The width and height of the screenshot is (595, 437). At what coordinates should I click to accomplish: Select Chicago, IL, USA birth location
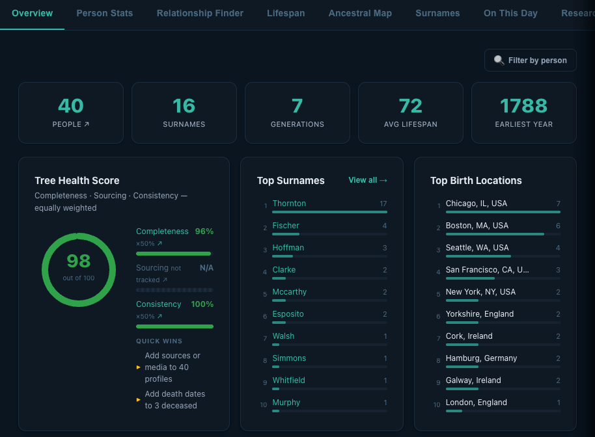tap(477, 204)
